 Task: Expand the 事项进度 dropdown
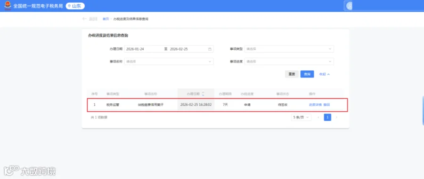click(289, 62)
